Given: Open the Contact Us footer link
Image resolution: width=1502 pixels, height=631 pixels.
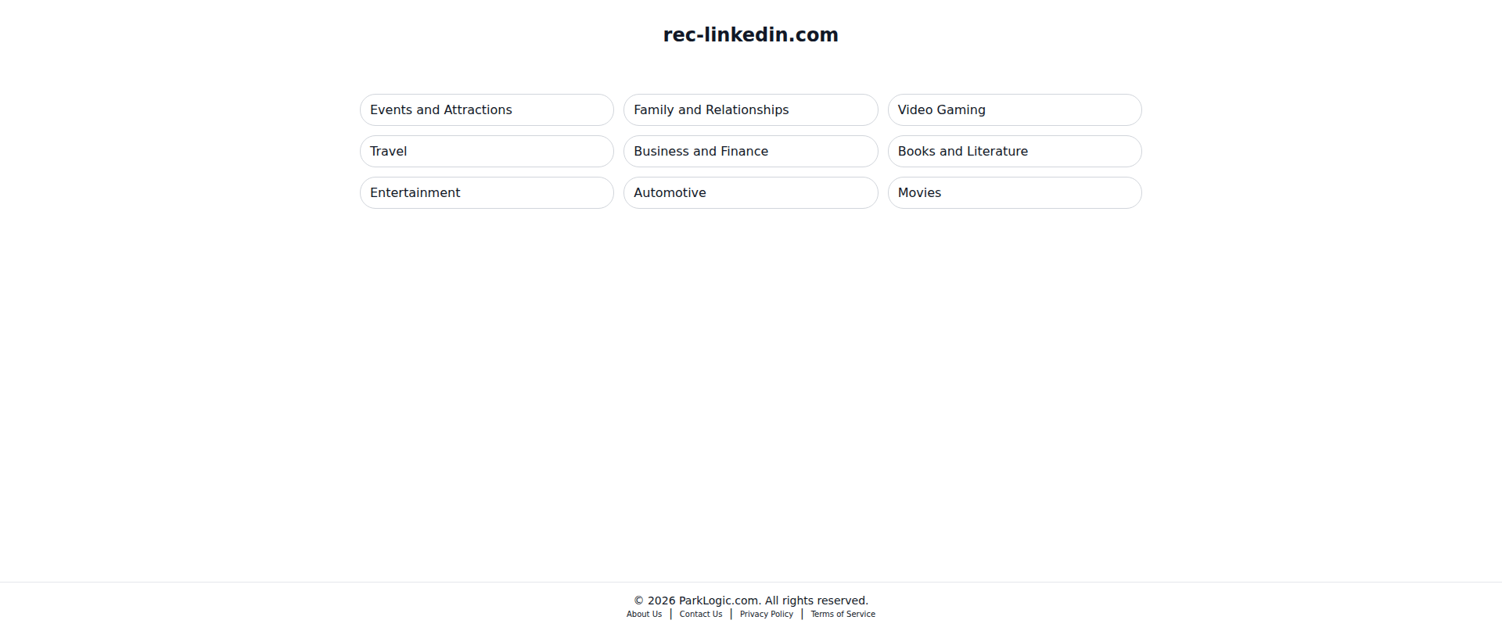Looking at the screenshot, I should click(701, 615).
